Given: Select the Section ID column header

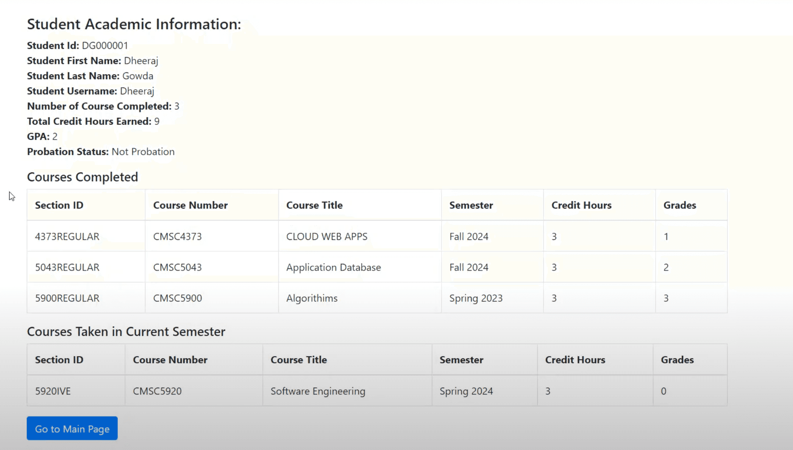Looking at the screenshot, I should pyautogui.click(x=59, y=205).
